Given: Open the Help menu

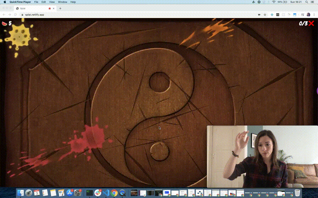Looking at the screenshot, I should 73,2.
